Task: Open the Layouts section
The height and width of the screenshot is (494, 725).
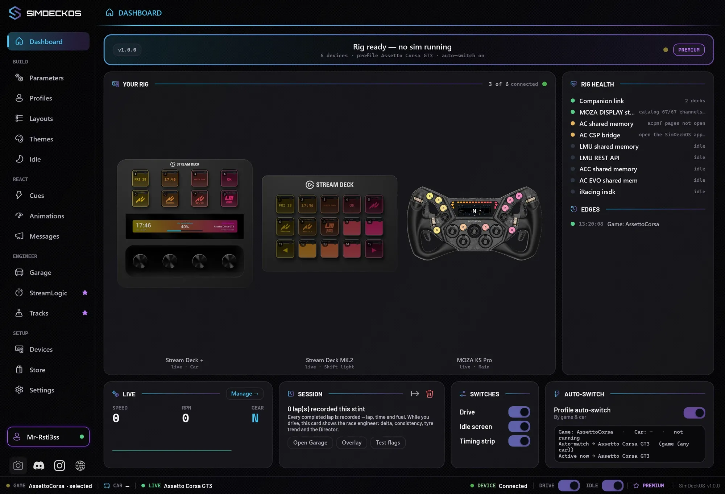Action: coord(48,118)
